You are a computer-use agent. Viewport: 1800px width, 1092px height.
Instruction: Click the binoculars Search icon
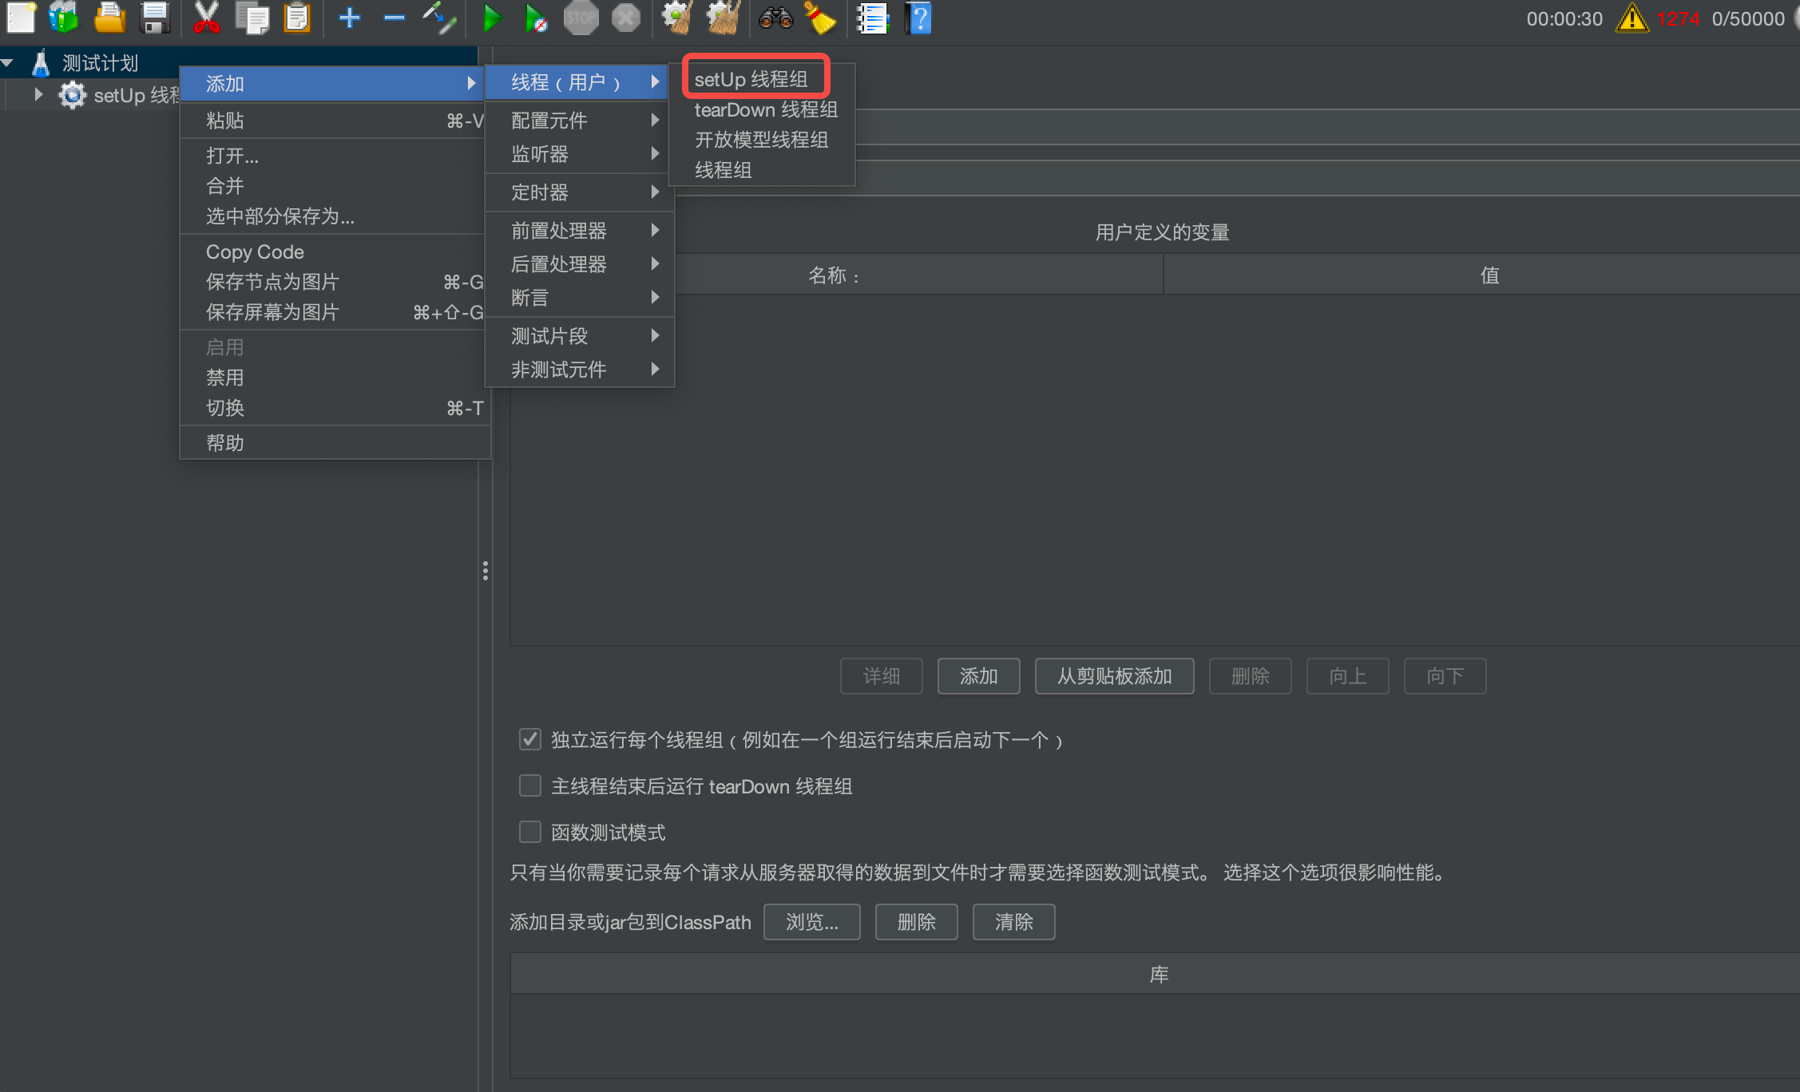pos(775,18)
